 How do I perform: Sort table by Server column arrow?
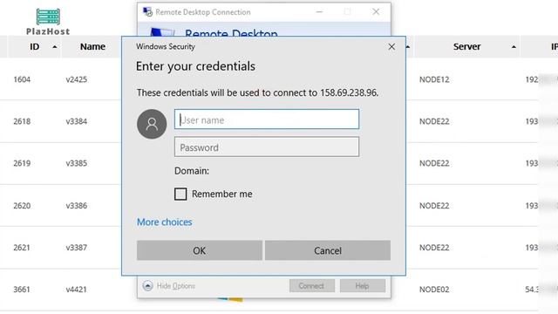(x=514, y=46)
